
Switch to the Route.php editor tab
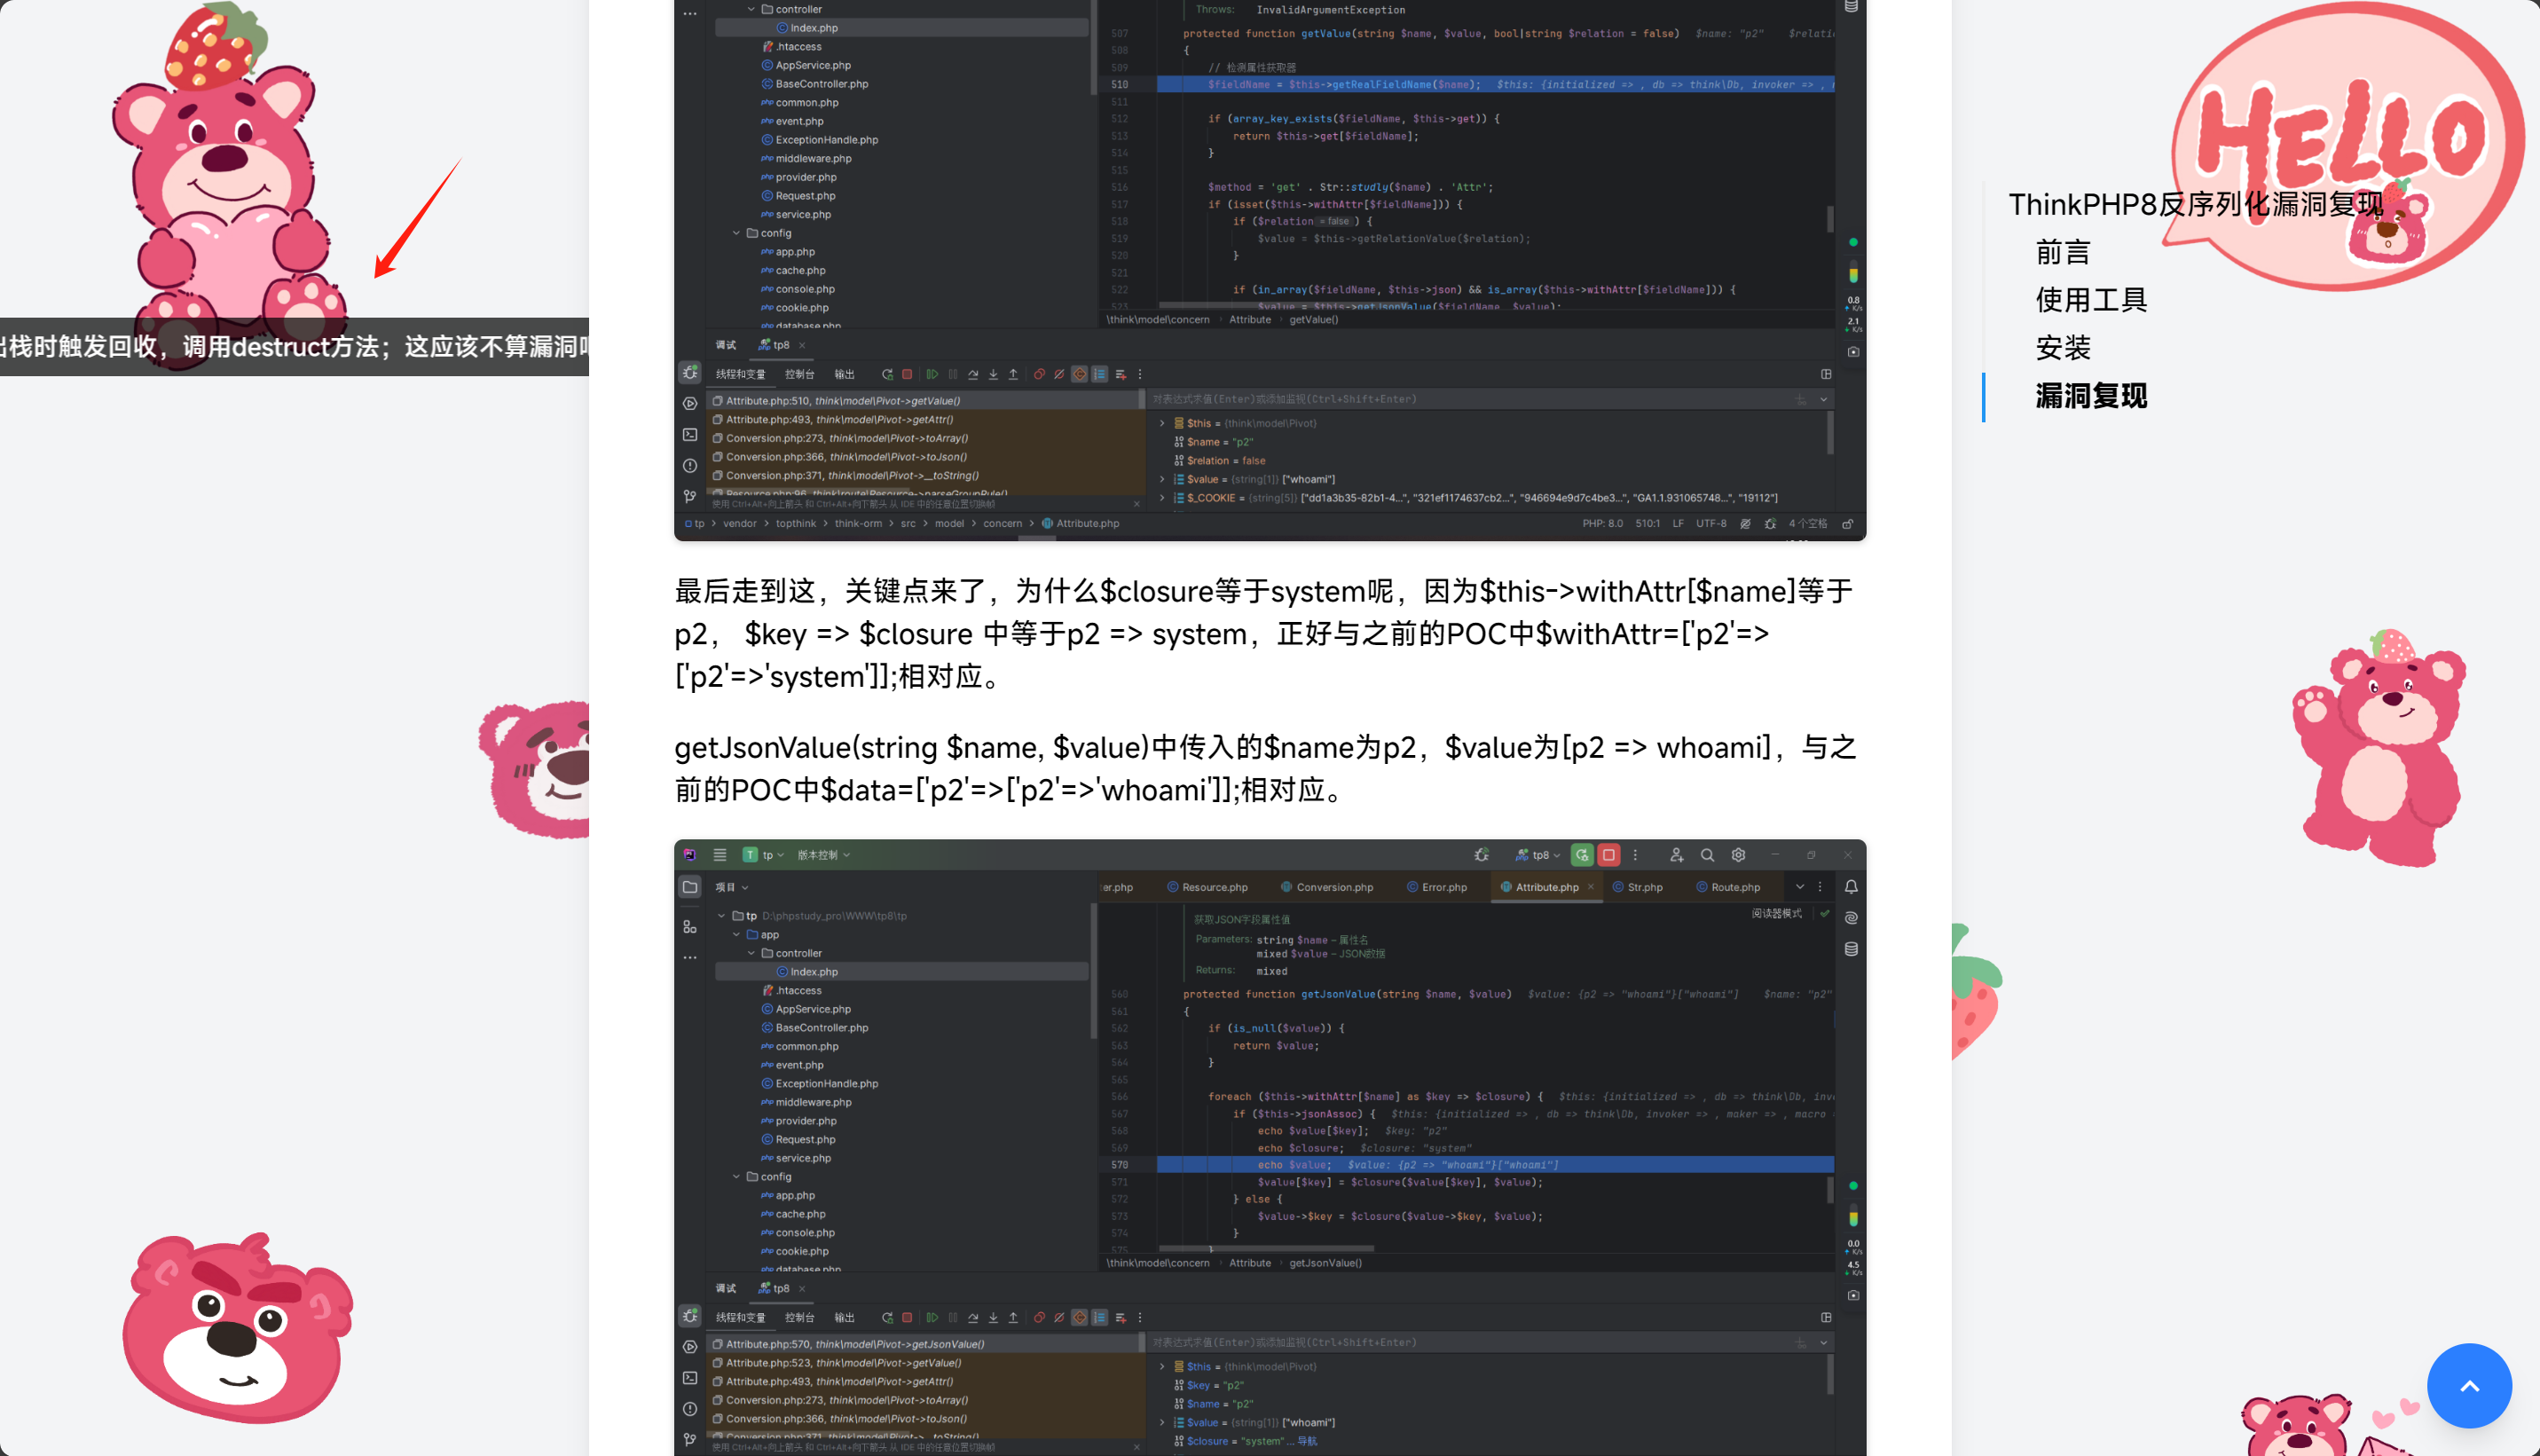pos(1734,887)
